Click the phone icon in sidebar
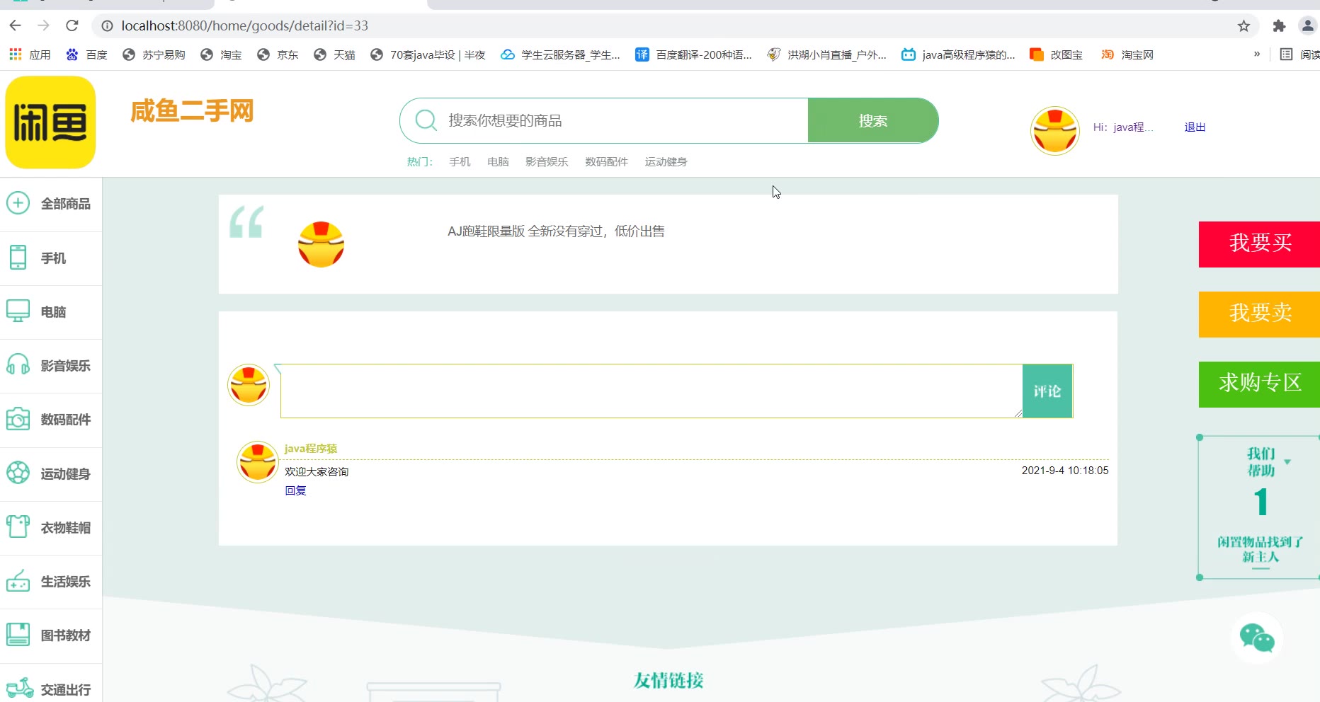Screen dimensions: 1320x702 [x=18, y=257]
